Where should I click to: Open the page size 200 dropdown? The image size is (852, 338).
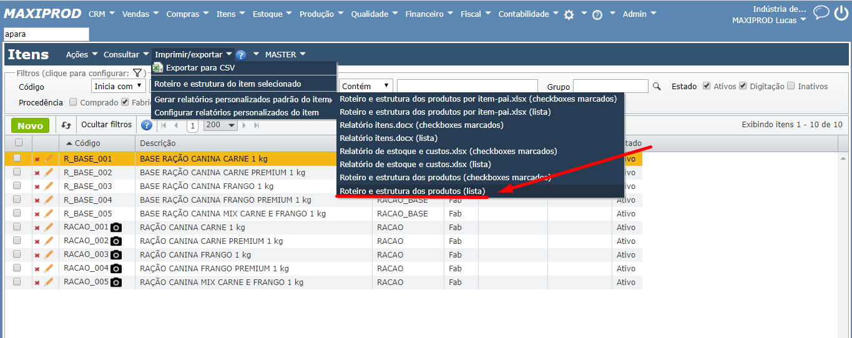(x=221, y=125)
